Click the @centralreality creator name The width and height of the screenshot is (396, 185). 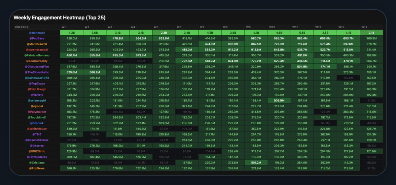pyautogui.click(x=37, y=61)
